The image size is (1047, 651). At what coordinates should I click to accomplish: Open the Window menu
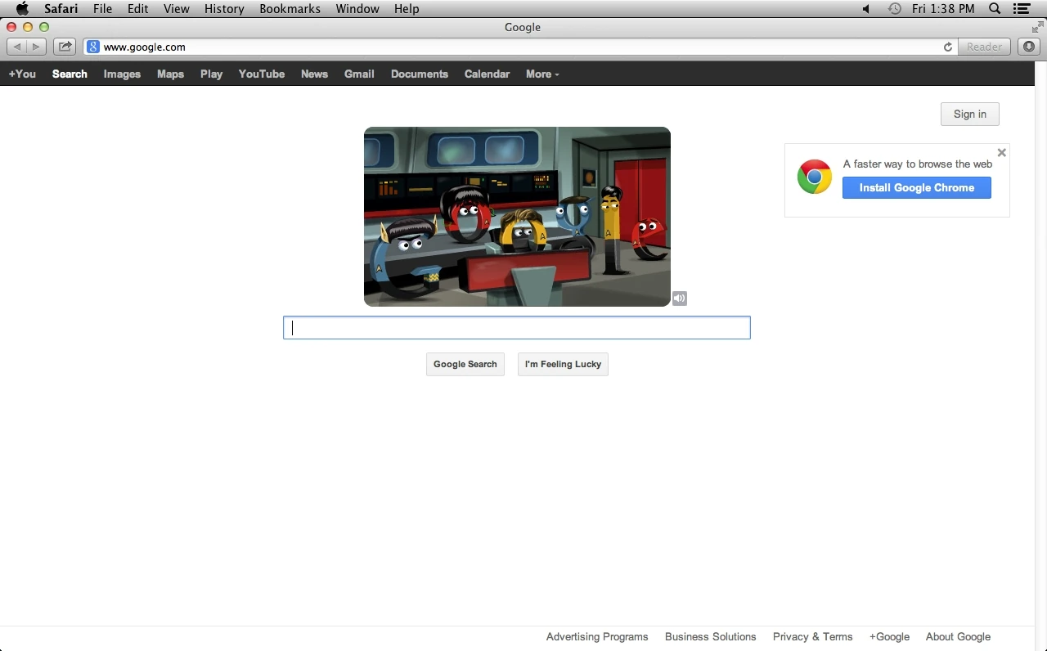357,9
